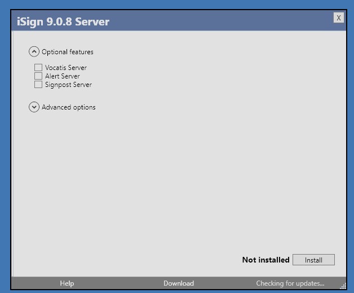Click the Install button
This screenshot has width=354, height=293.
tap(313, 260)
